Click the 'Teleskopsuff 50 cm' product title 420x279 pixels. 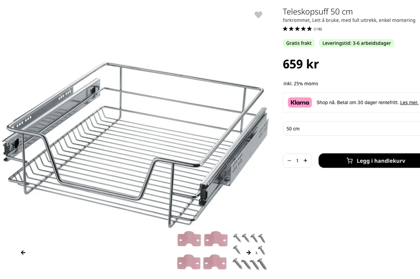[x=318, y=12]
